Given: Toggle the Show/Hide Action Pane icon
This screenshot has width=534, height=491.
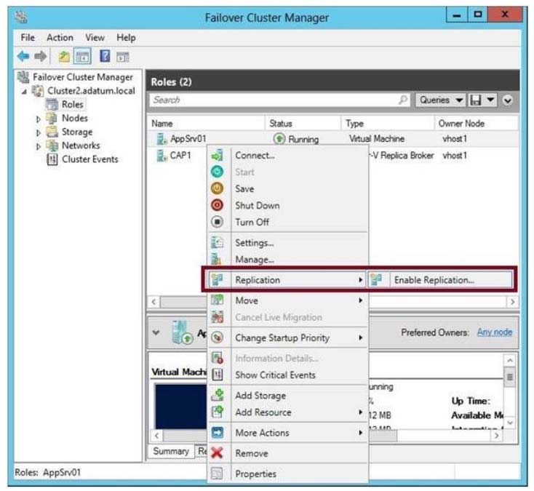Looking at the screenshot, I should [x=123, y=57].
